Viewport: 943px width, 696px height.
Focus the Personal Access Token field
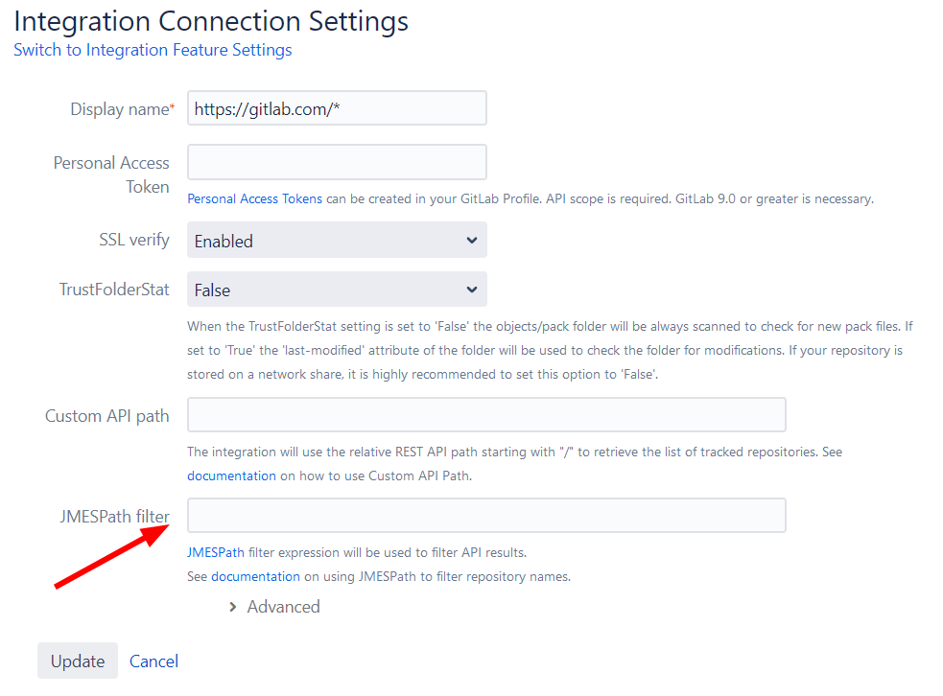(x=336, y=161)
